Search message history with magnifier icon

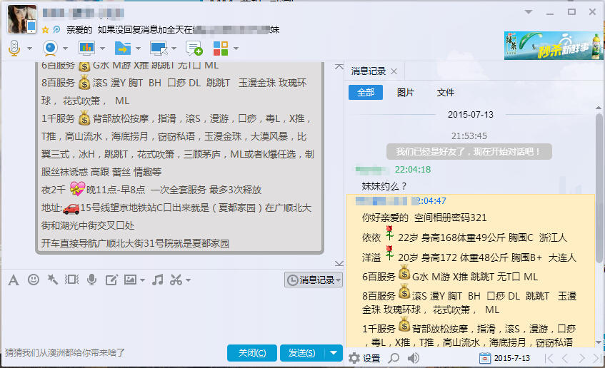coord(394,358)
